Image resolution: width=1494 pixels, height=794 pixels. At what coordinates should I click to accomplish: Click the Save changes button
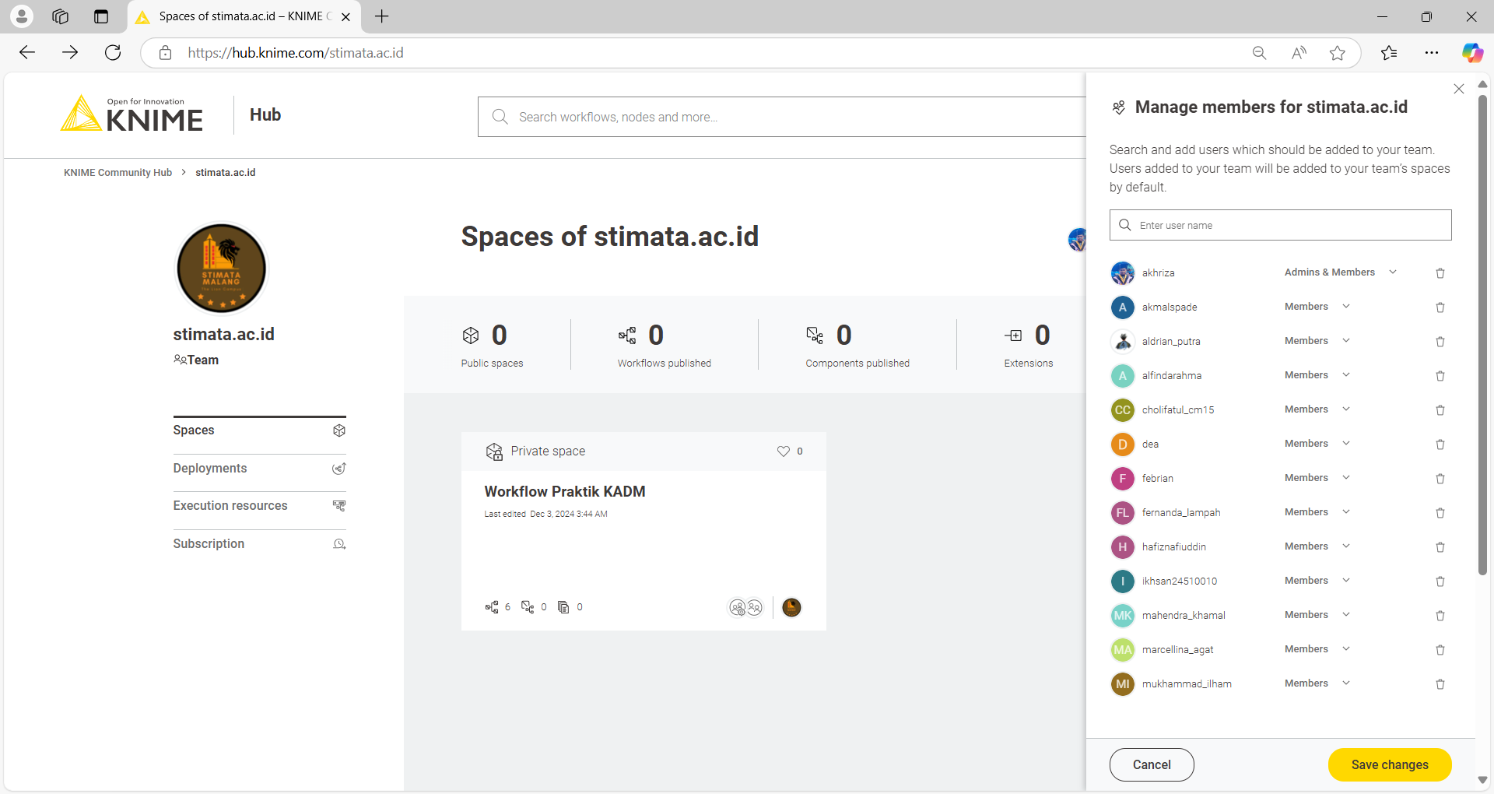tap(1390, 765)
